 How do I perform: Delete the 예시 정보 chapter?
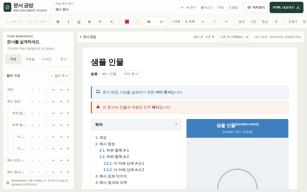click(68, 101)
